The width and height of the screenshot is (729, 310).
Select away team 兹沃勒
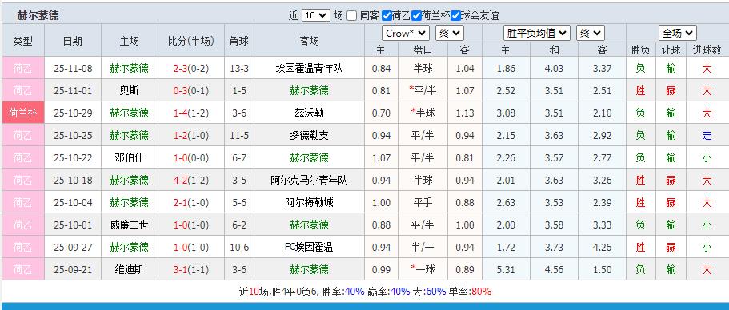[x=309, y=113]
